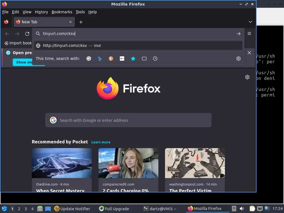Personalize New Tab with gear icon

pyautogui.click(x=247, y=77)
